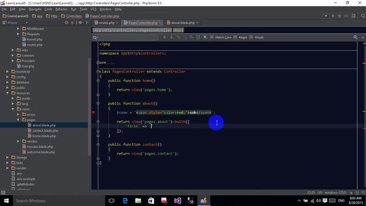Click the LearnLaravel5 breadcrumb
Image resolution: width=366 pixels, height=206 pixels.
pos(15,16)
